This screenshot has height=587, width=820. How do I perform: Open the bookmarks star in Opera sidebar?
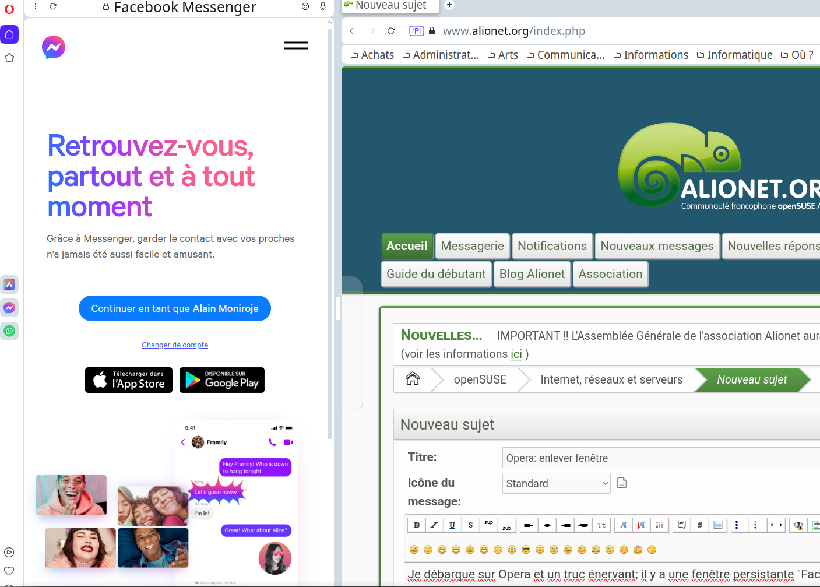[x=9, y=58]
